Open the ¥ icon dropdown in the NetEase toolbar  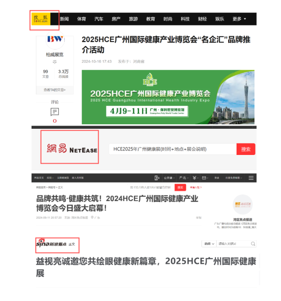point(196,178)
